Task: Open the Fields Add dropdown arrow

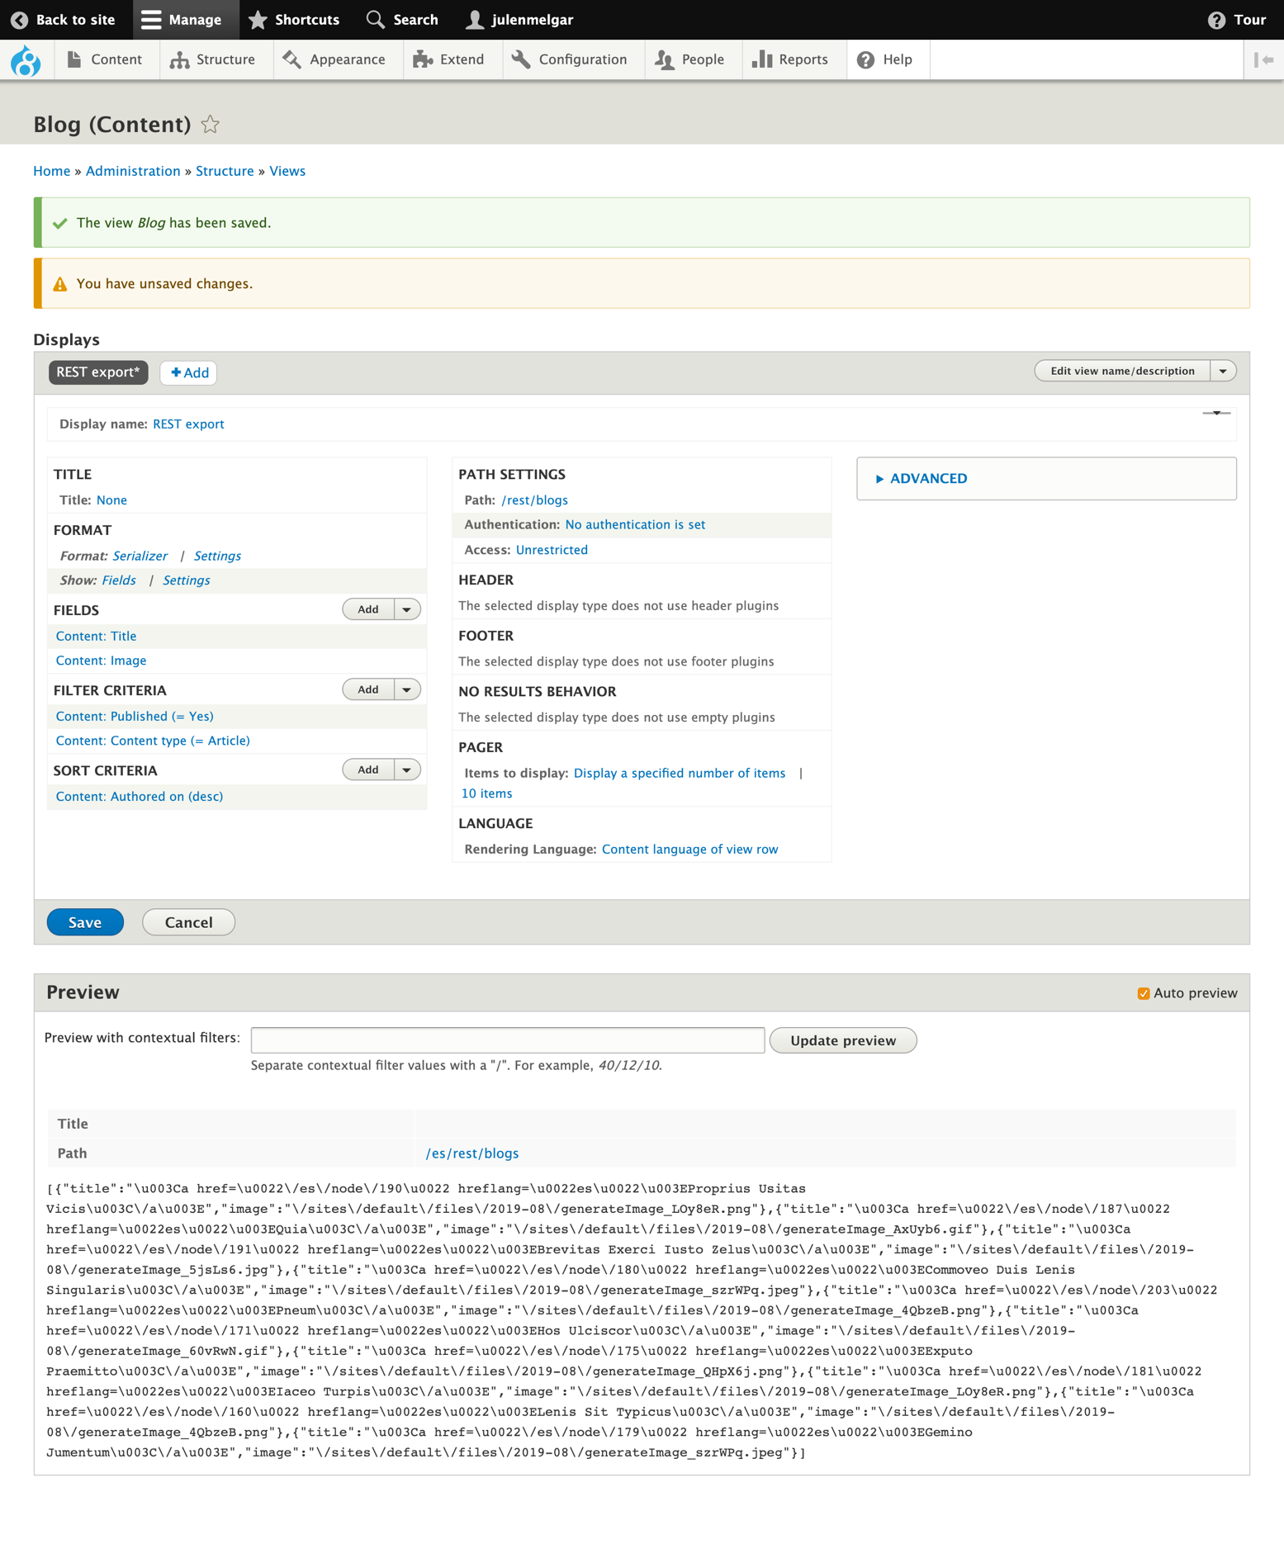Action: point(407,609)
